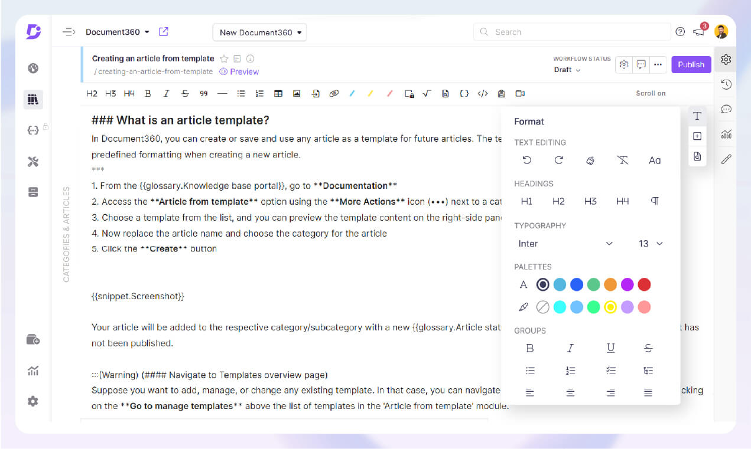Open the article Preview
Image resolution: width=751 pixels, height=449 pixels.
[239, 71]
